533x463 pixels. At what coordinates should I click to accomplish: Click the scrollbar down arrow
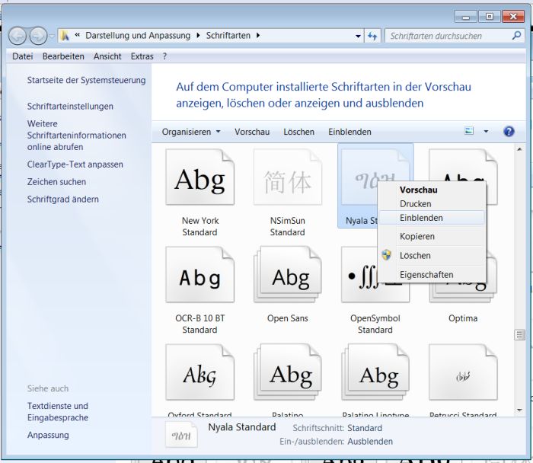click(519, 410)
